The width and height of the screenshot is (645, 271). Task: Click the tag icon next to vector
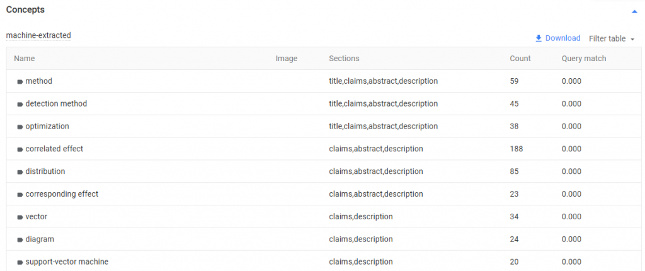pyautogui.click(x=20, y=217)
